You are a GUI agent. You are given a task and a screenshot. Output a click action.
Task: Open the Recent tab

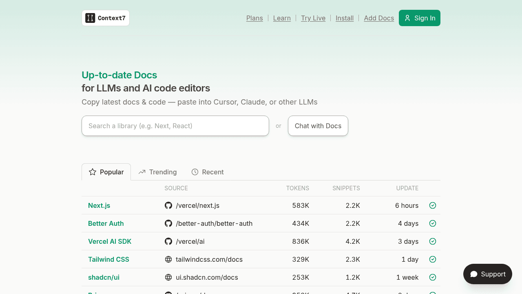208,172
